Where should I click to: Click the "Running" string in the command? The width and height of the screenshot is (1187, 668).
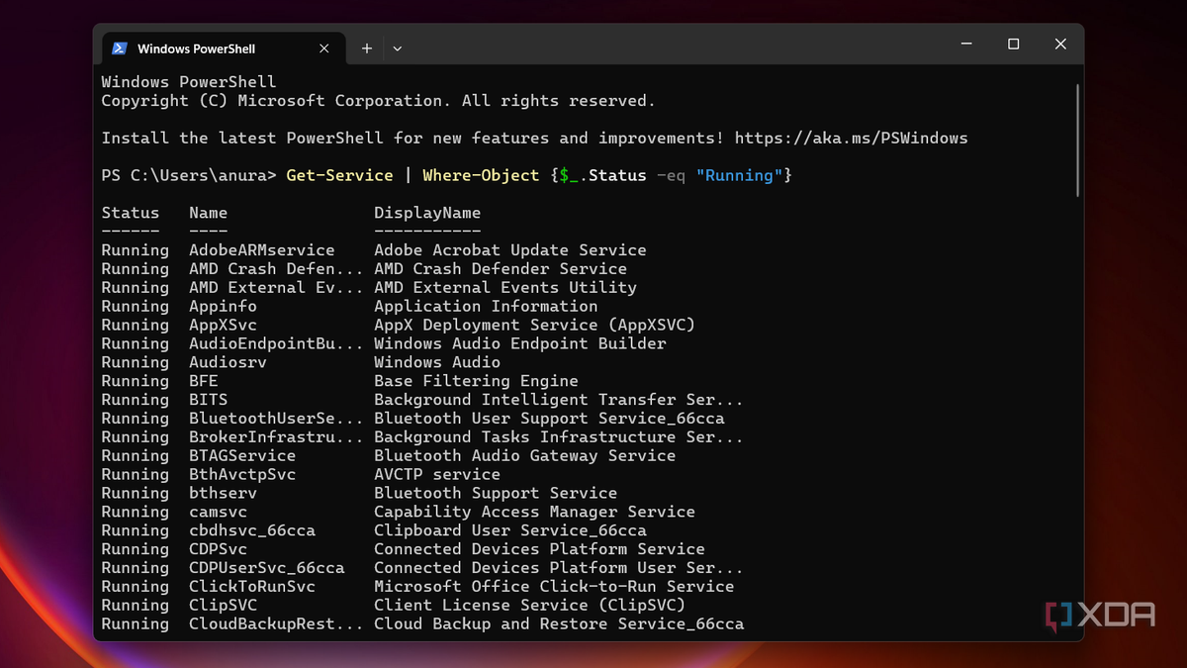(739, 175)
